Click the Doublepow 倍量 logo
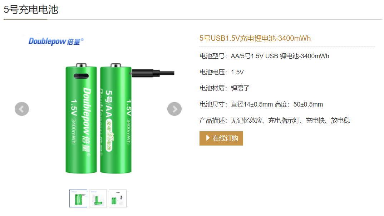 pyautogui.click(x=56, y=41)
